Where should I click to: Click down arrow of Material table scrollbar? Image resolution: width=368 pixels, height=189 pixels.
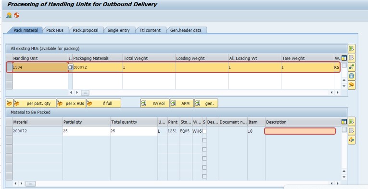click(x=344, y=176)
